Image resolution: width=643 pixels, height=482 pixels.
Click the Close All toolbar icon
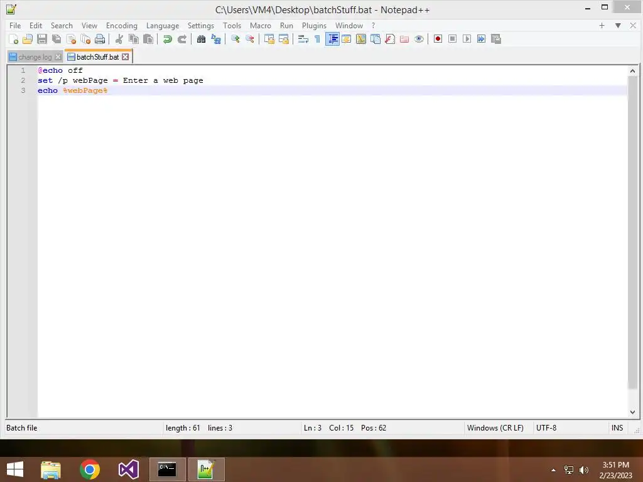85,39
